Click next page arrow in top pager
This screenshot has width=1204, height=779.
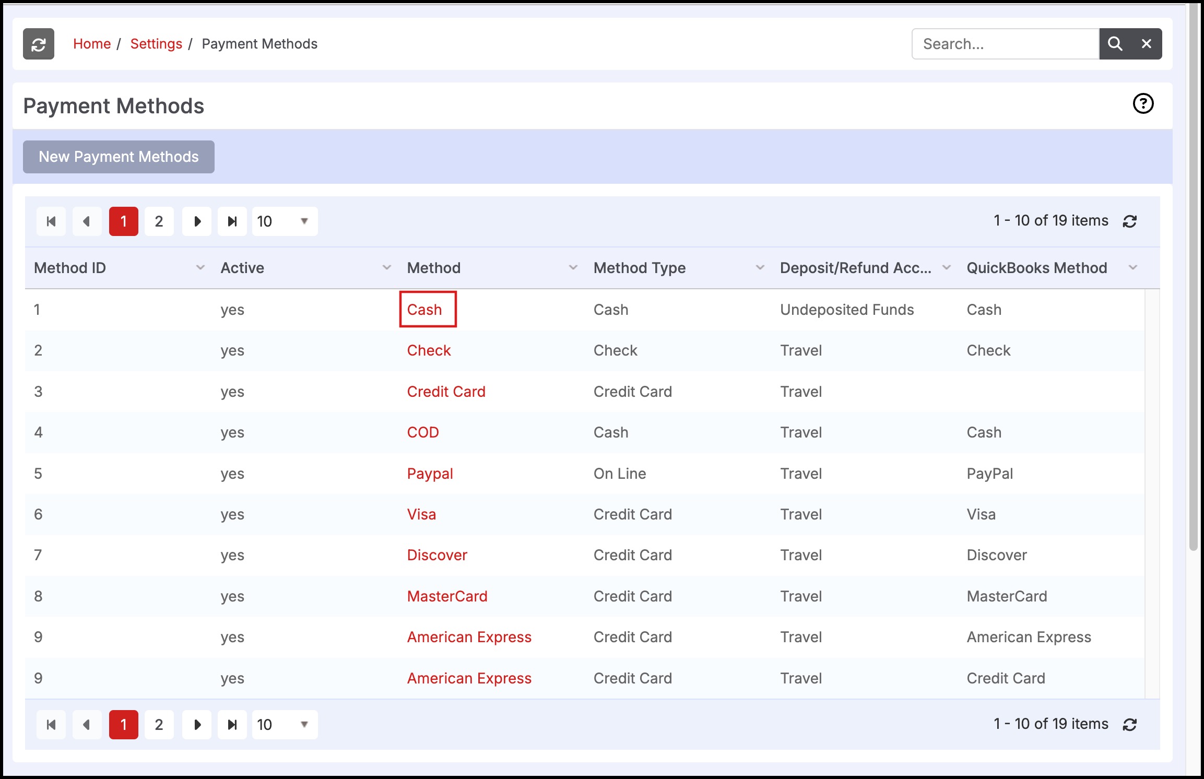tap(197, 221)
